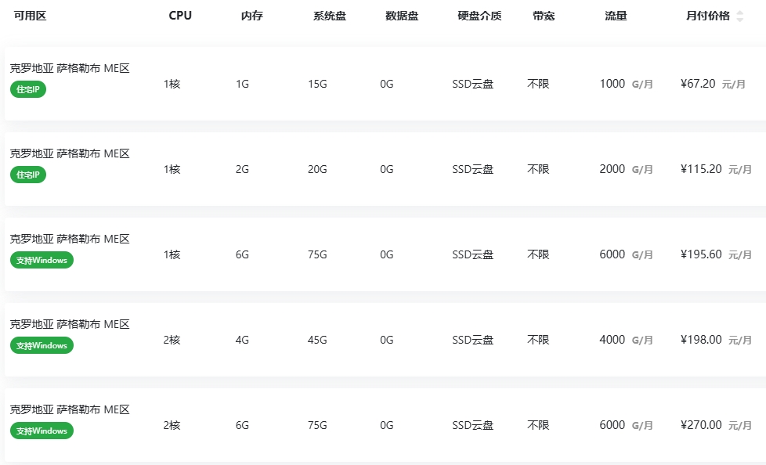The height and width of the screenshot is (465, 766).
Task: Click the 可用区 column header
Action: [x=30, y=16]
